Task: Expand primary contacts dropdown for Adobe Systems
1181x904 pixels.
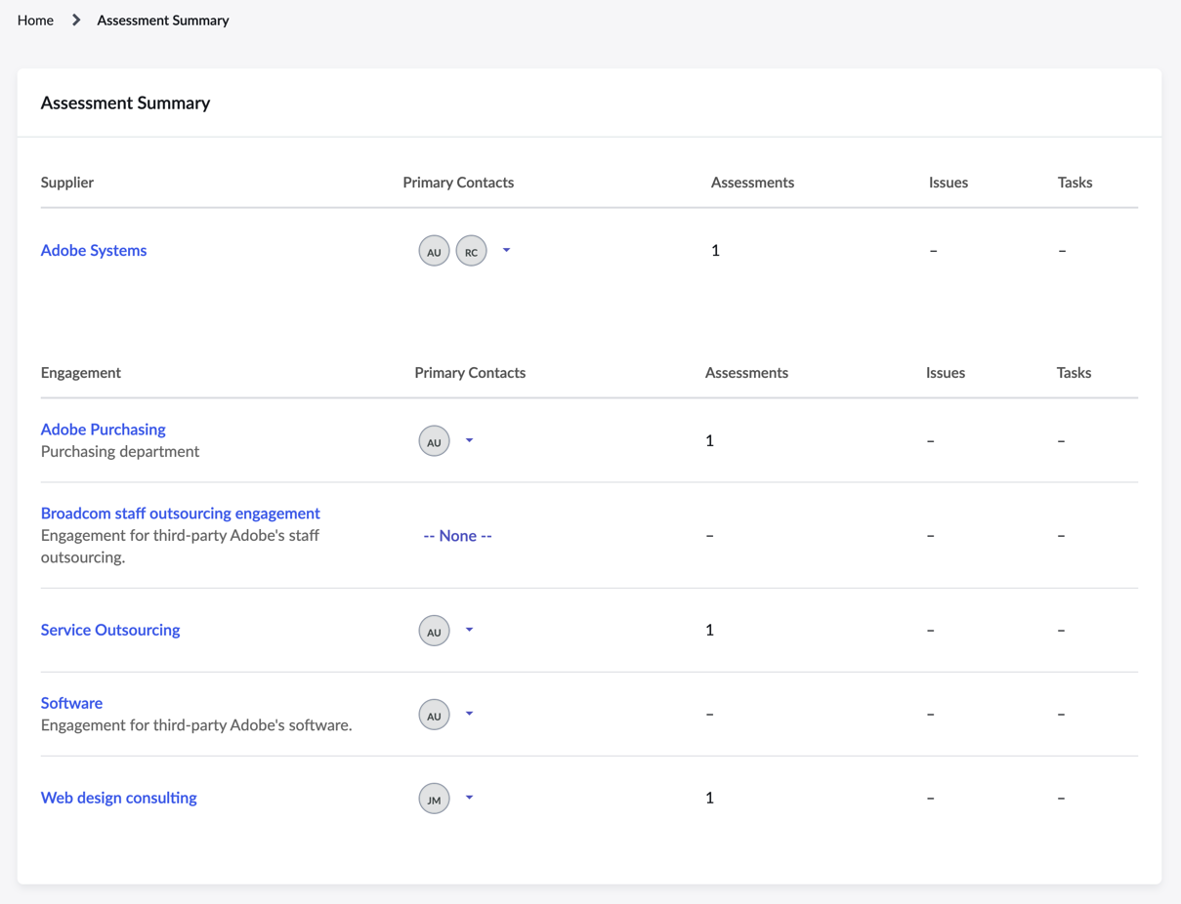Action: tap(506, 250)
